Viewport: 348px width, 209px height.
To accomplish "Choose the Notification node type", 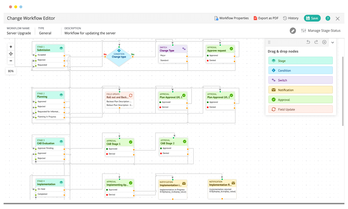I will pos(300,90).
